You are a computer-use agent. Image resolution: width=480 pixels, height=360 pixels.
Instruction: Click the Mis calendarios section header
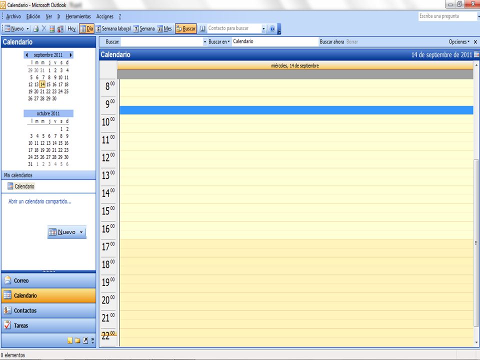(48, 175)
